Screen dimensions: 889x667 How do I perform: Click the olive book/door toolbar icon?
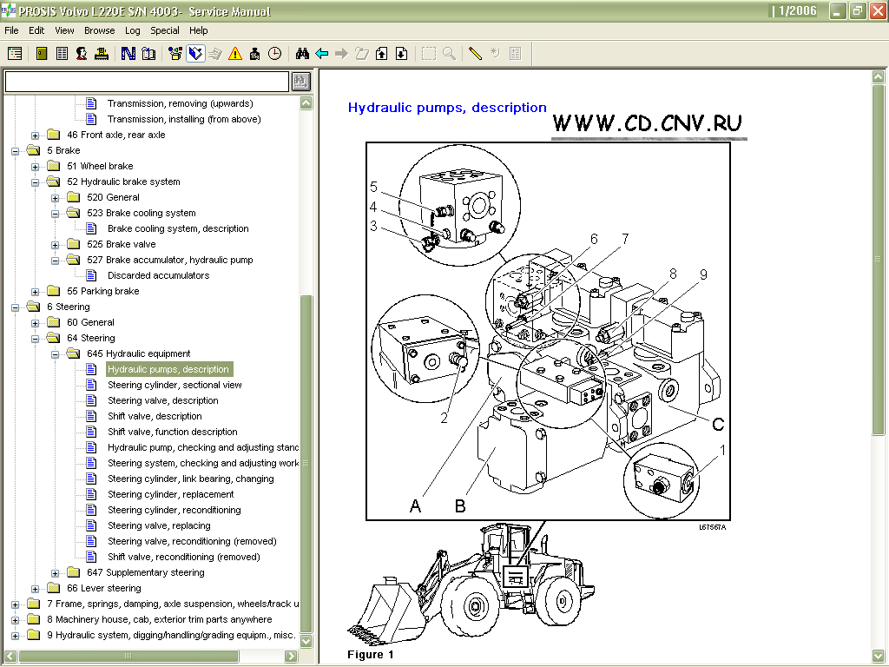pyautogui.click(x=42, y=54)
